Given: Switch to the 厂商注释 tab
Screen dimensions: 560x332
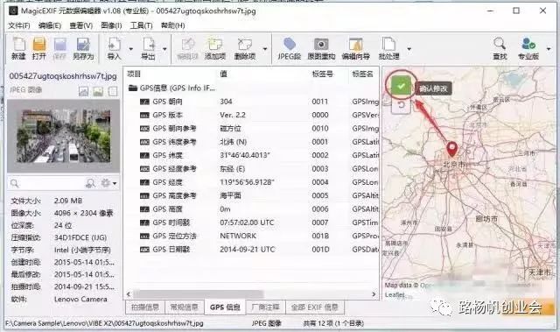Looking at the screenshot, I should tap(266, 307).
